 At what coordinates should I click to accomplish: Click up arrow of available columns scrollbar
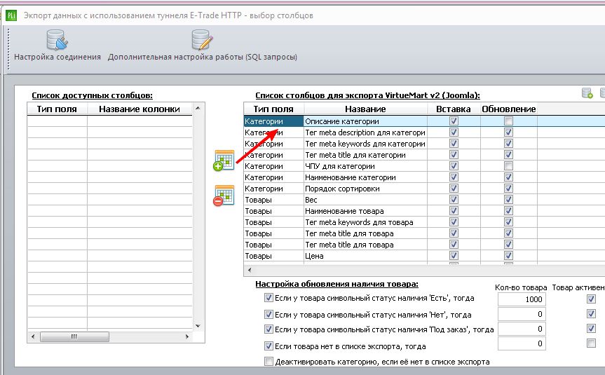pyautogui.click(x=198, y=109)
